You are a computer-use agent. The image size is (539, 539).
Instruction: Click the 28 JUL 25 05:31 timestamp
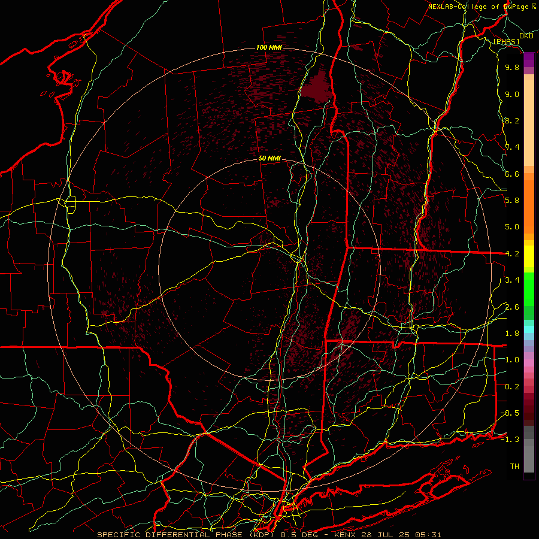click(x=401, y=535)
